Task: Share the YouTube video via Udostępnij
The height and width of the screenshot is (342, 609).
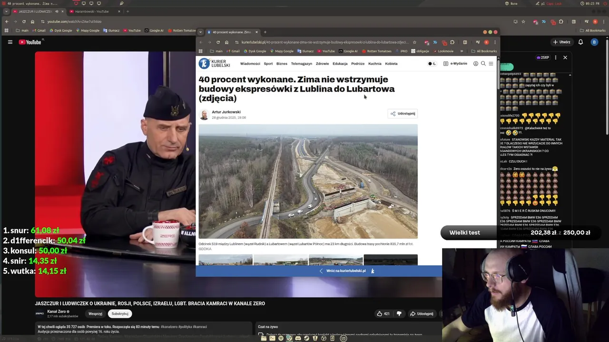Action: (422, 313)
